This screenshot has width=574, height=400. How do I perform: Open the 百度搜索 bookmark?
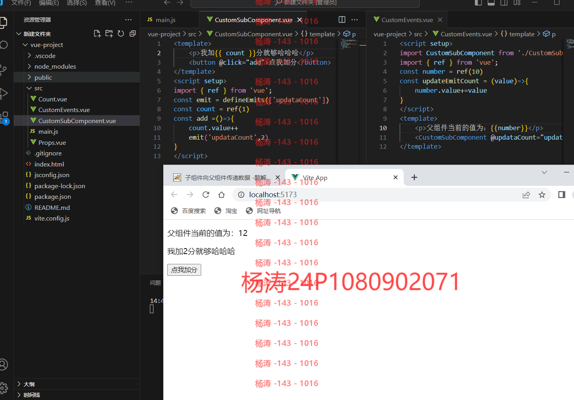[188, 211]
